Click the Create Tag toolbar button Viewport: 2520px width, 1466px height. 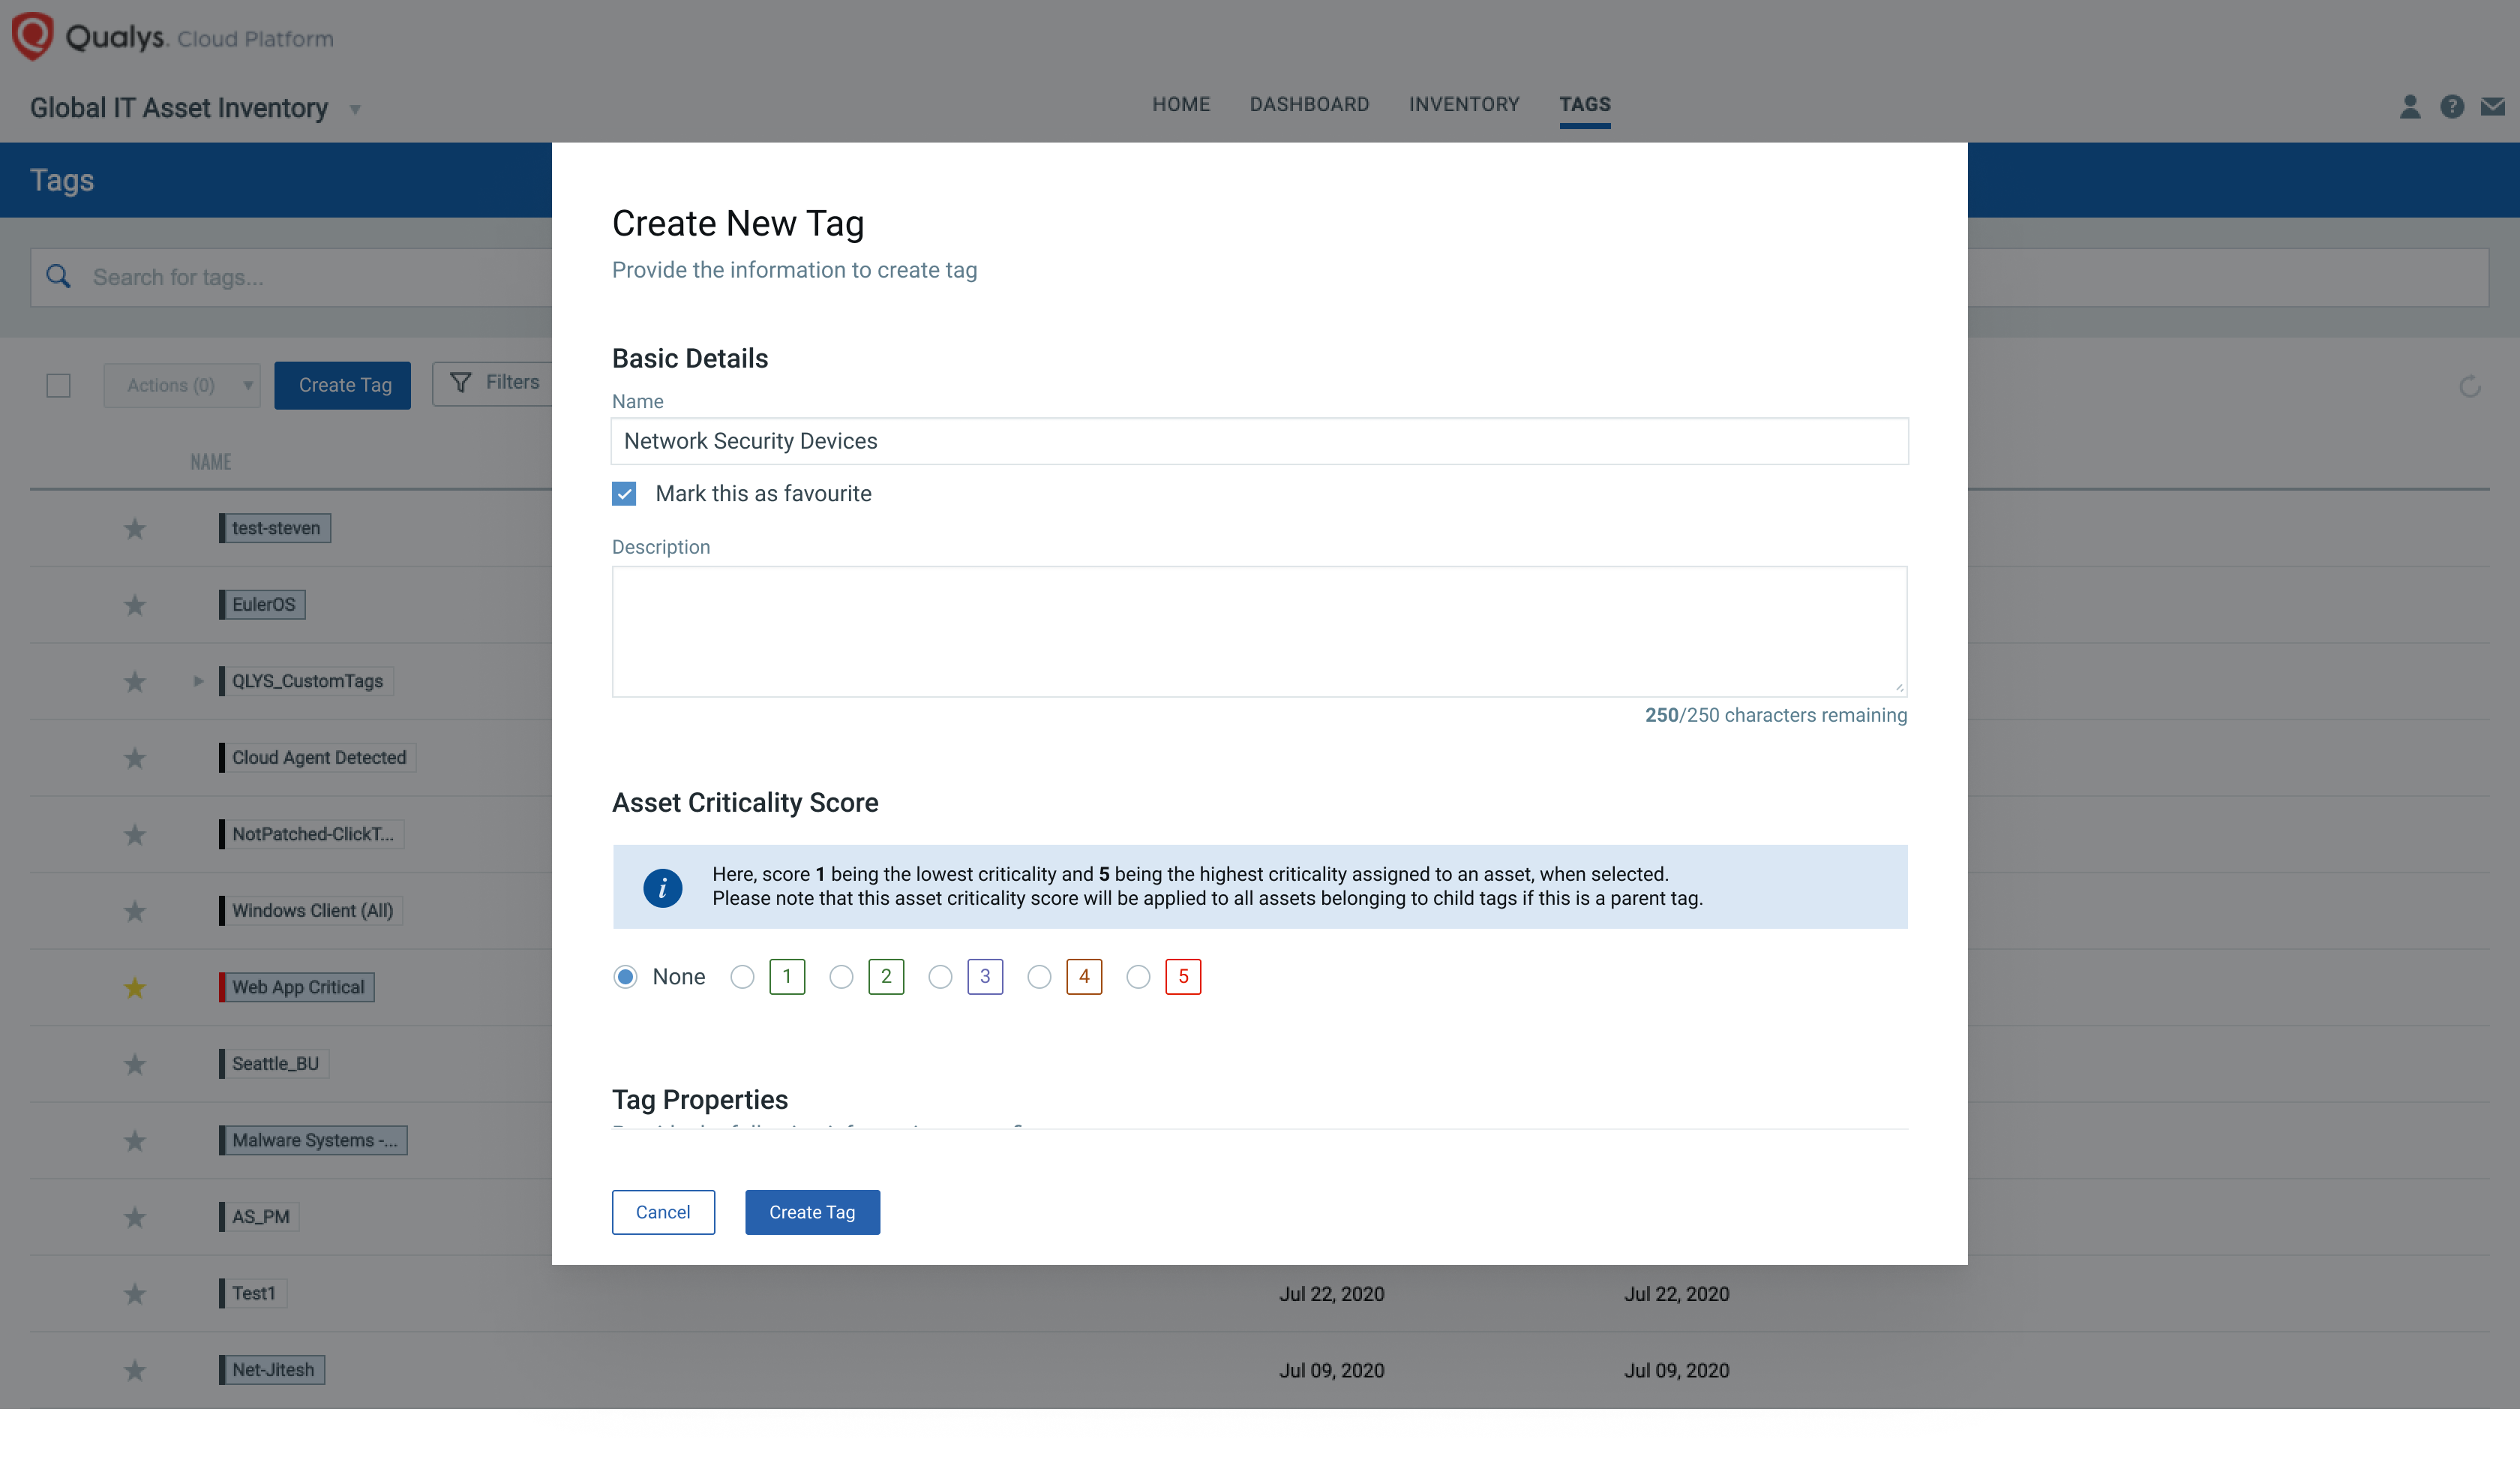(343, 385)
